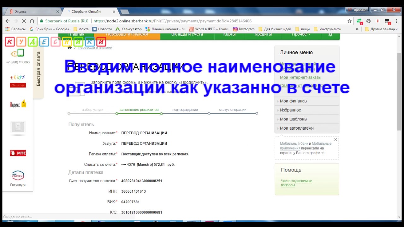The image size is (404, 227).
Task: Open Yandex extension icon in toolbar
Action: [x=377, y=21]
